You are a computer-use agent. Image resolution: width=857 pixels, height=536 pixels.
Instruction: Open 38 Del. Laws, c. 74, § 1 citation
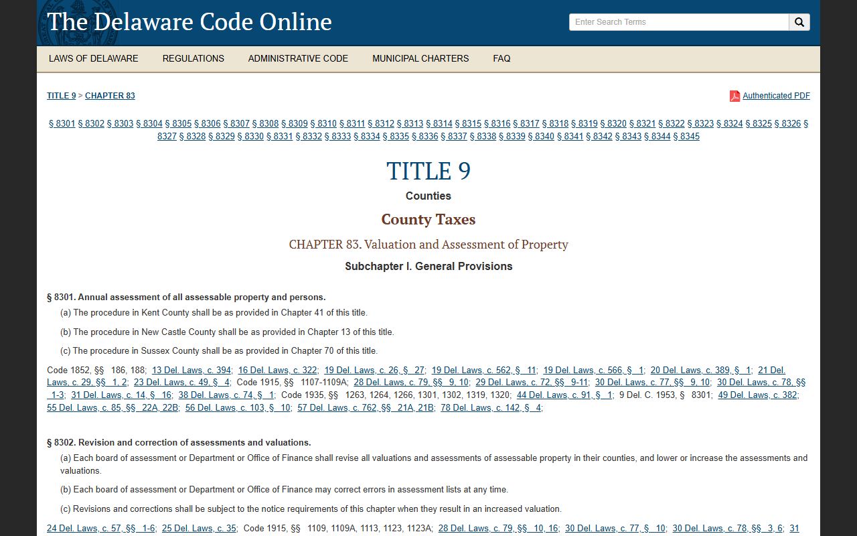(x=226, y=395)
